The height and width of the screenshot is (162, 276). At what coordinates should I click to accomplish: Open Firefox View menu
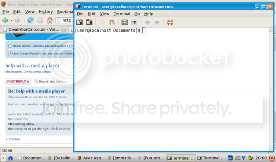pyautogui.click(x=30, y=12)
